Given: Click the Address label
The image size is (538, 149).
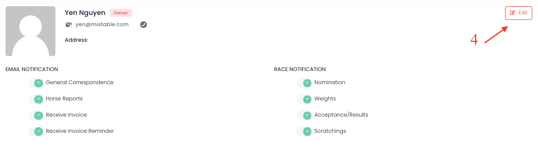Looking at the screenshot, I should pyautogui.click(x=76, y=40).
